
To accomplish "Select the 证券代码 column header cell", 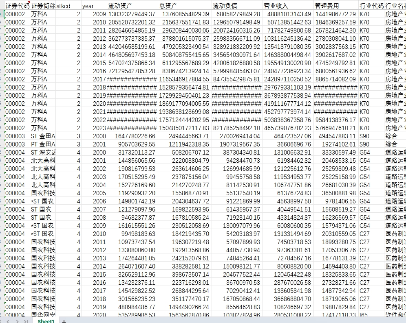I will tap(18, 6).
